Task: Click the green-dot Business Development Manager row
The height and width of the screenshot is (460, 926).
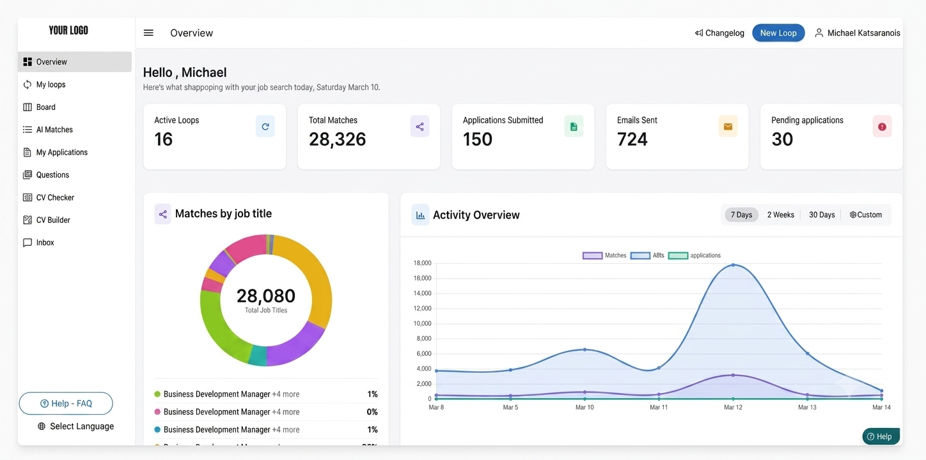Action: (x=266, y=394)
